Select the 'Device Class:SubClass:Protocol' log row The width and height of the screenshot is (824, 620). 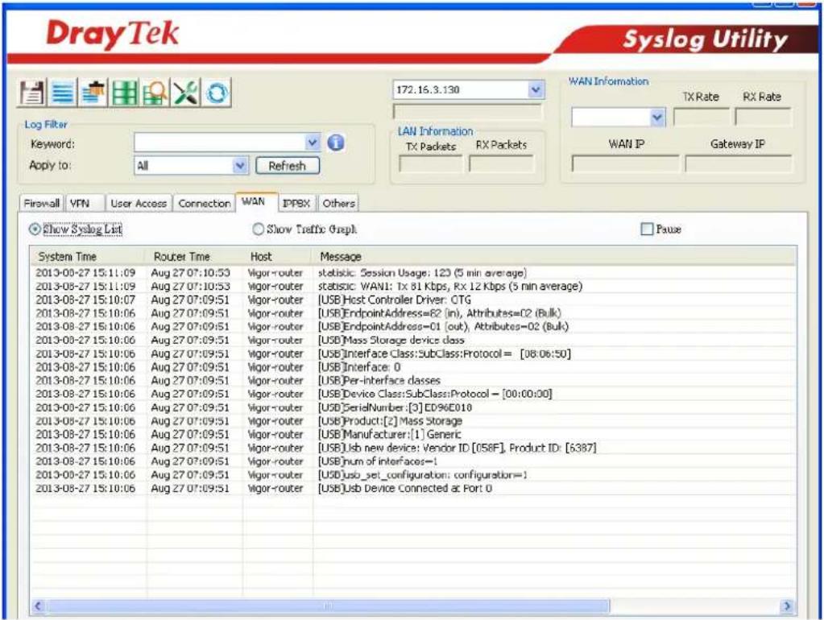[x=413, y=394]
